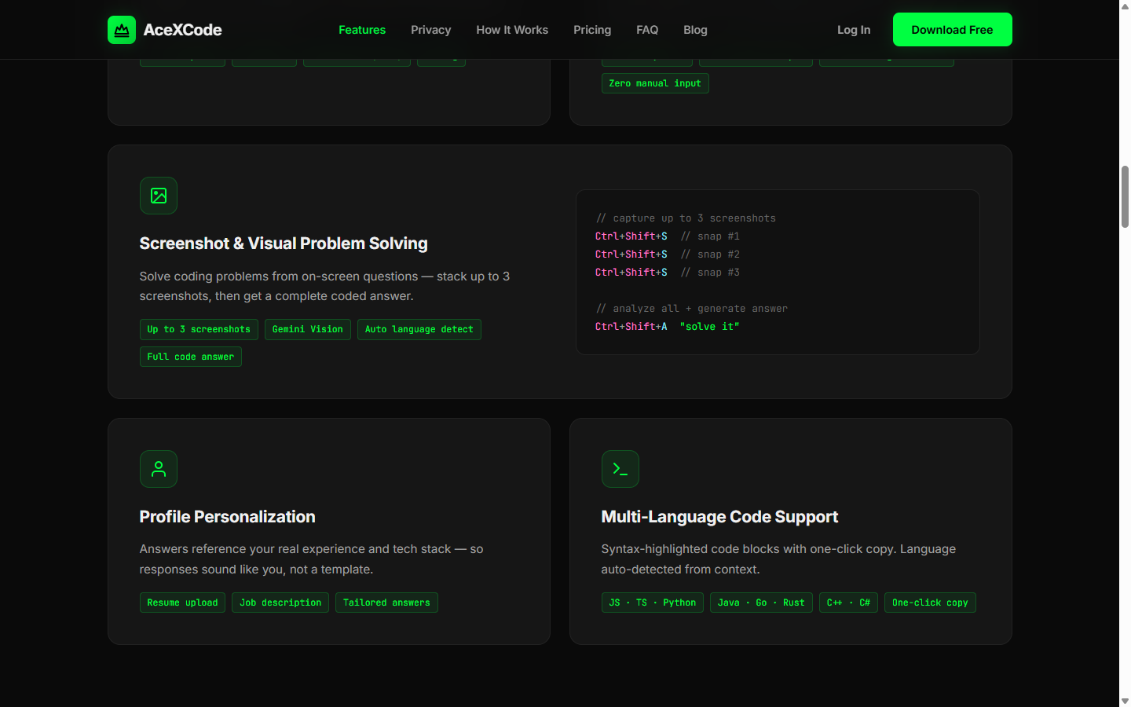Click the Job description tag
Viewport: 1131px width, 707px height.
[x=280, y=603]
